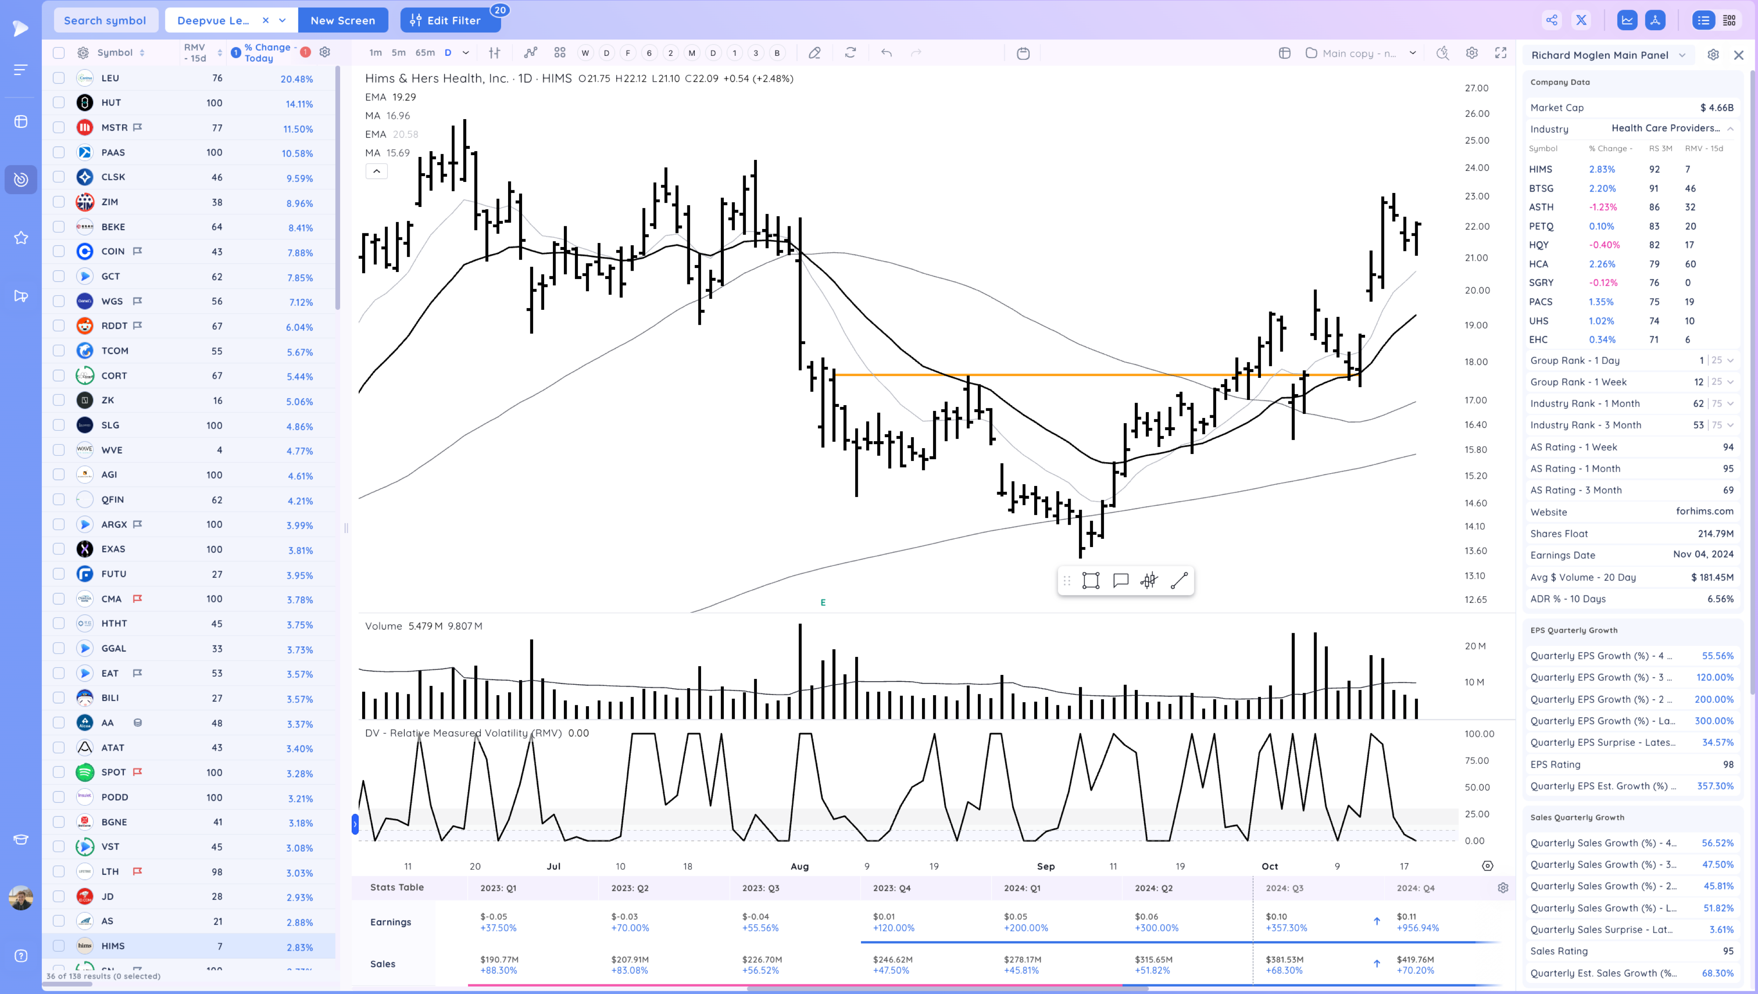
Task: Click the Search symbol field
Action: [105, 21]
